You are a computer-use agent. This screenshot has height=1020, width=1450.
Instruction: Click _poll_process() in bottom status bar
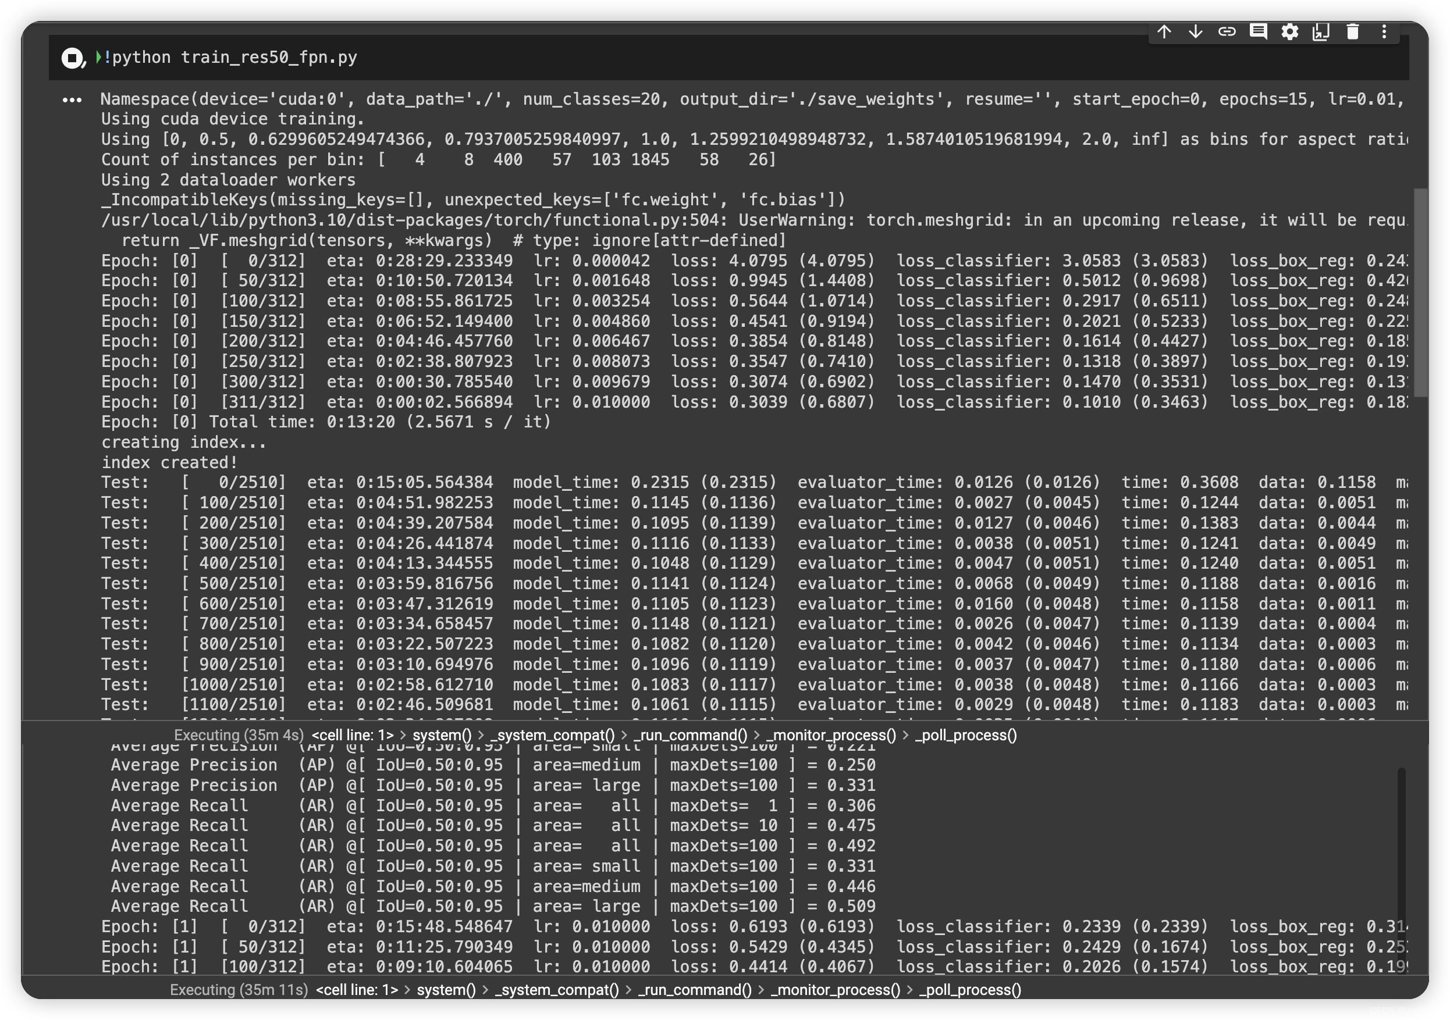point(970,989)
